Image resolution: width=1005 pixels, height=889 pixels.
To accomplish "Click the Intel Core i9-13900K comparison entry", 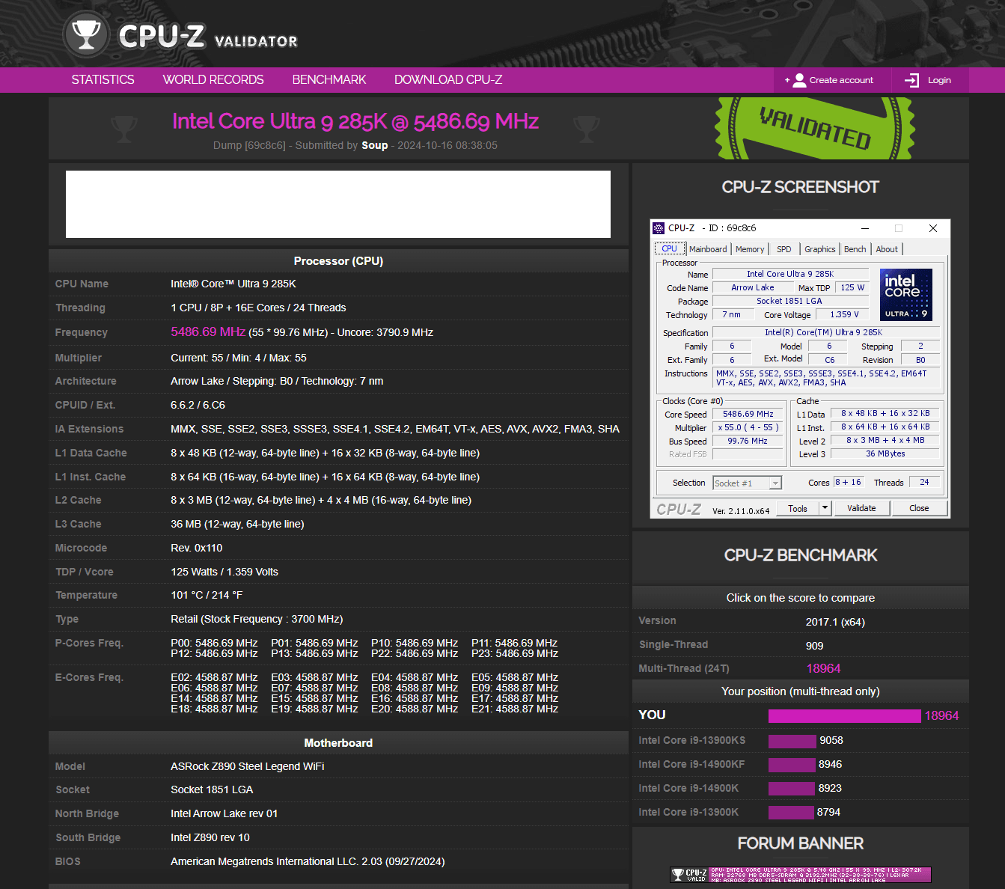I will 688,812.
